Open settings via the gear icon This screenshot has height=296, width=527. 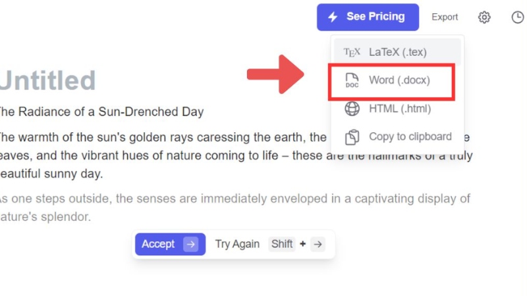484,17
